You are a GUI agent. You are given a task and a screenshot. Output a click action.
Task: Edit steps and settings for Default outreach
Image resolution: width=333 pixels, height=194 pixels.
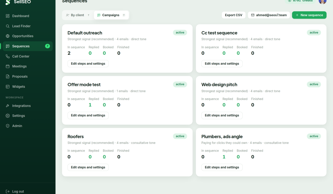[88, 64]
